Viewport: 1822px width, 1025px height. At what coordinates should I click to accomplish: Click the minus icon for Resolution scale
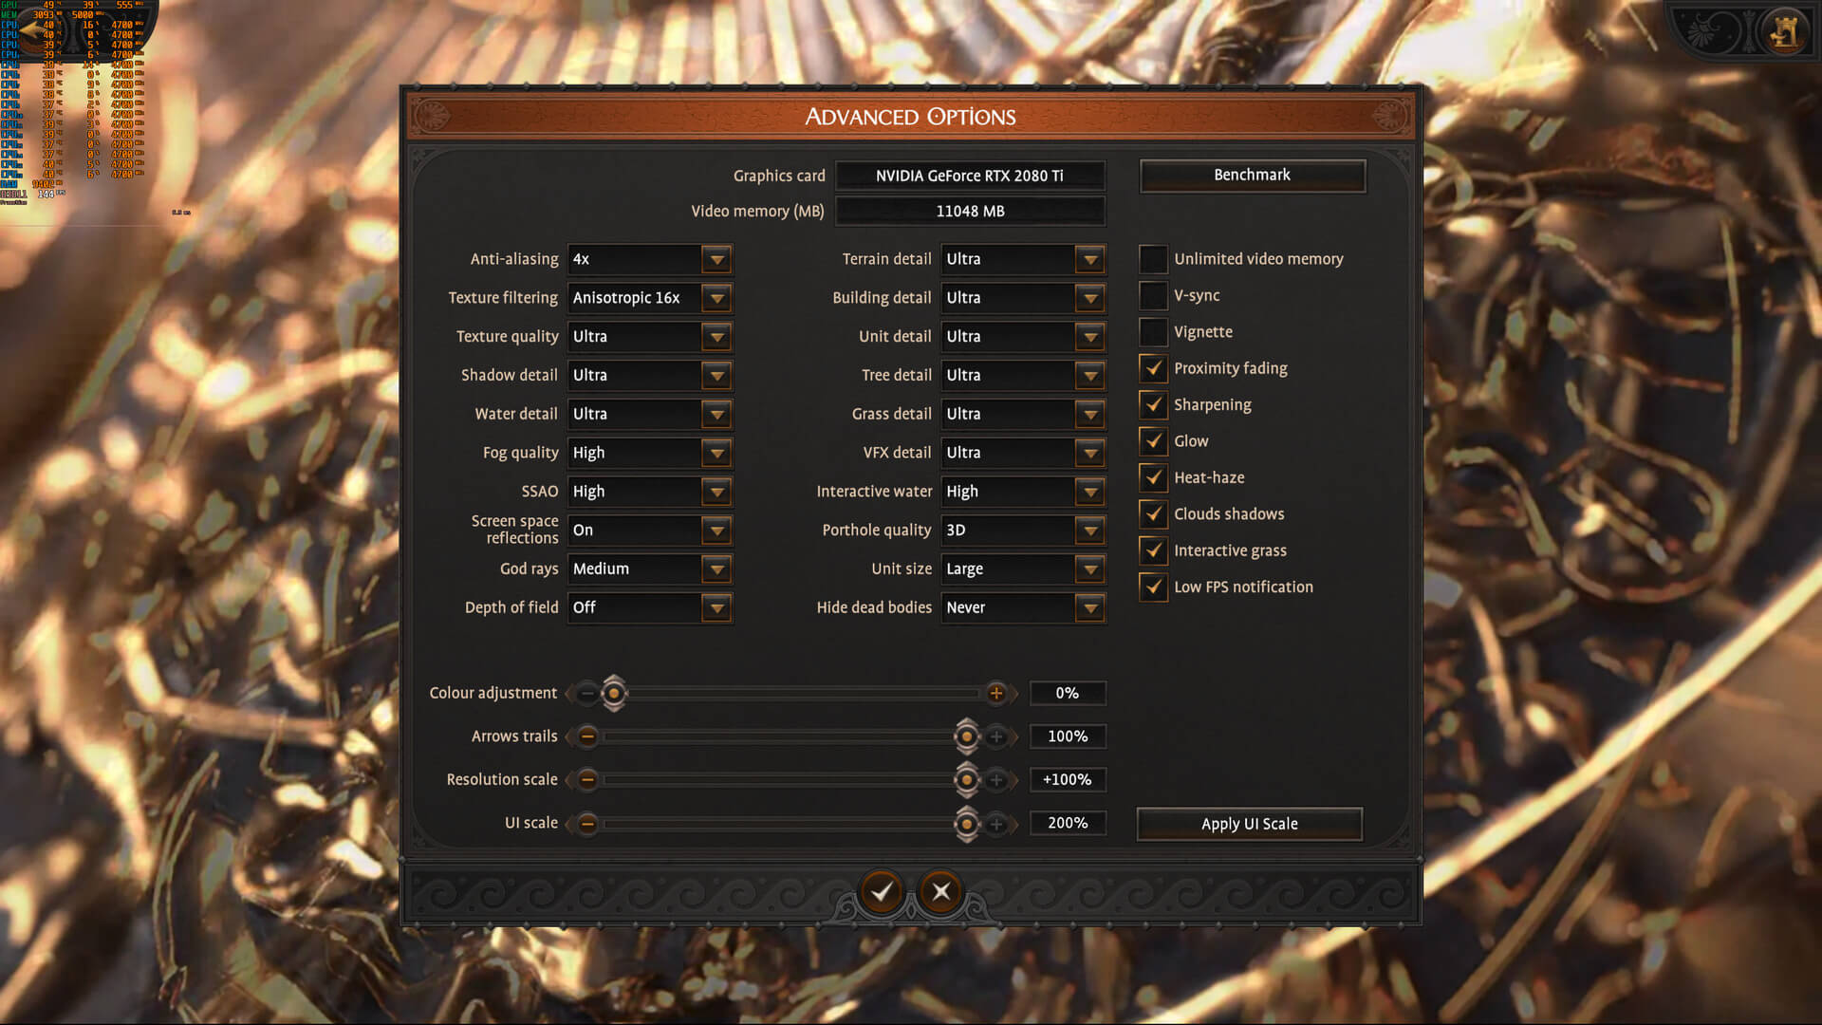pos(587,780)
